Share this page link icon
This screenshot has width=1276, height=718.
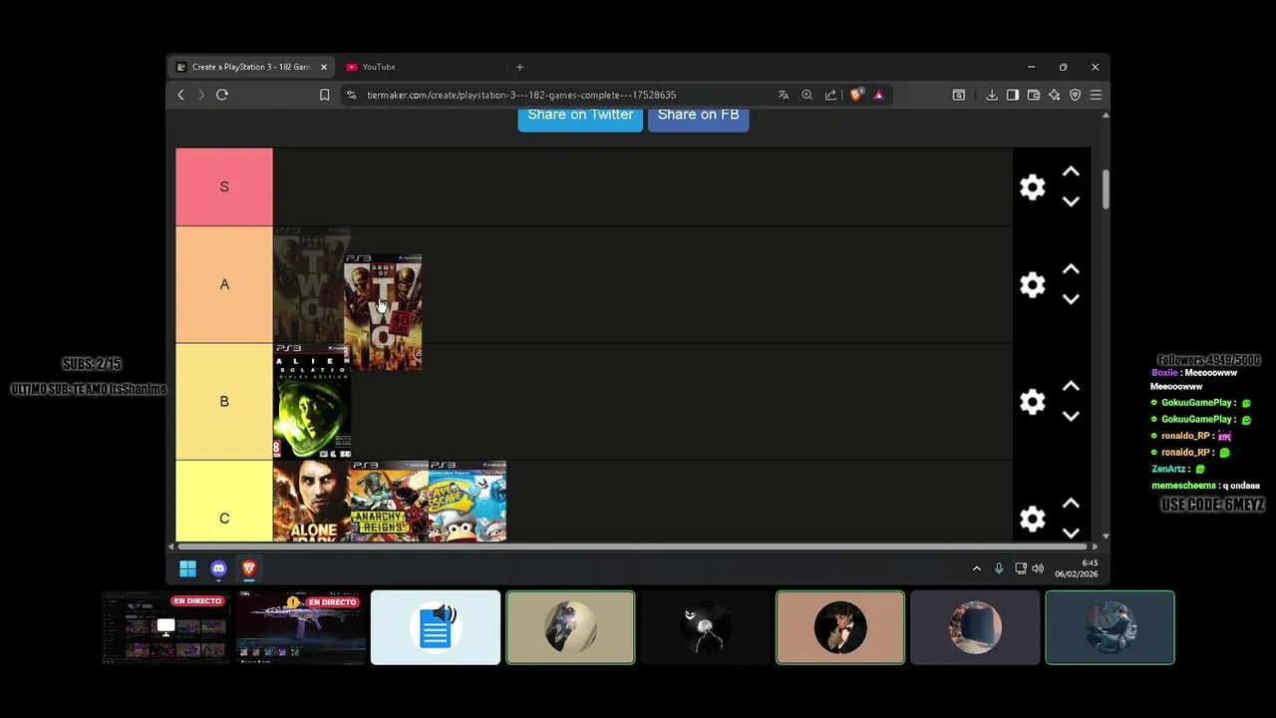[830, 95]
